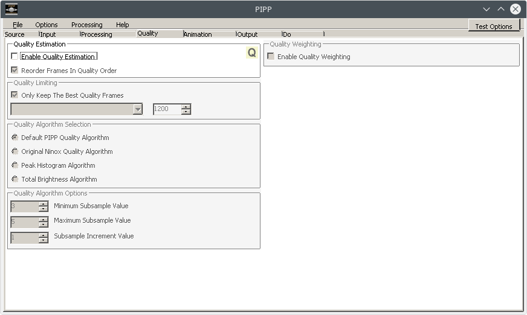
Task: Click the yellow Q quality icon
Action: (252, 52)
